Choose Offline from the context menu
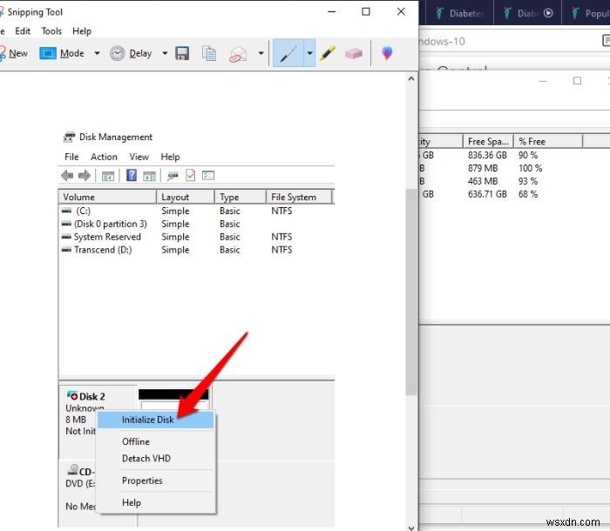The image size is (610, 531). point(156,441)
